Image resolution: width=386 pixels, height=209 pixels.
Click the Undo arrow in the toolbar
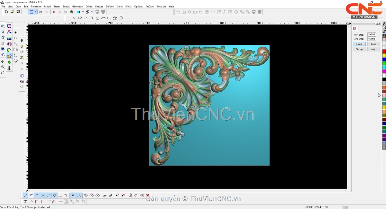point(41,12)
